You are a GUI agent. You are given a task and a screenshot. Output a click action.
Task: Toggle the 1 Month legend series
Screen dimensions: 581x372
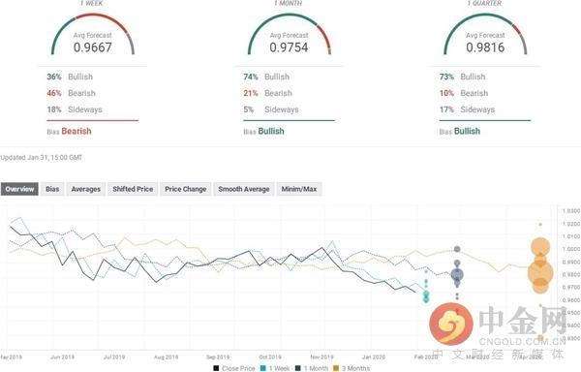coord(312,368)
